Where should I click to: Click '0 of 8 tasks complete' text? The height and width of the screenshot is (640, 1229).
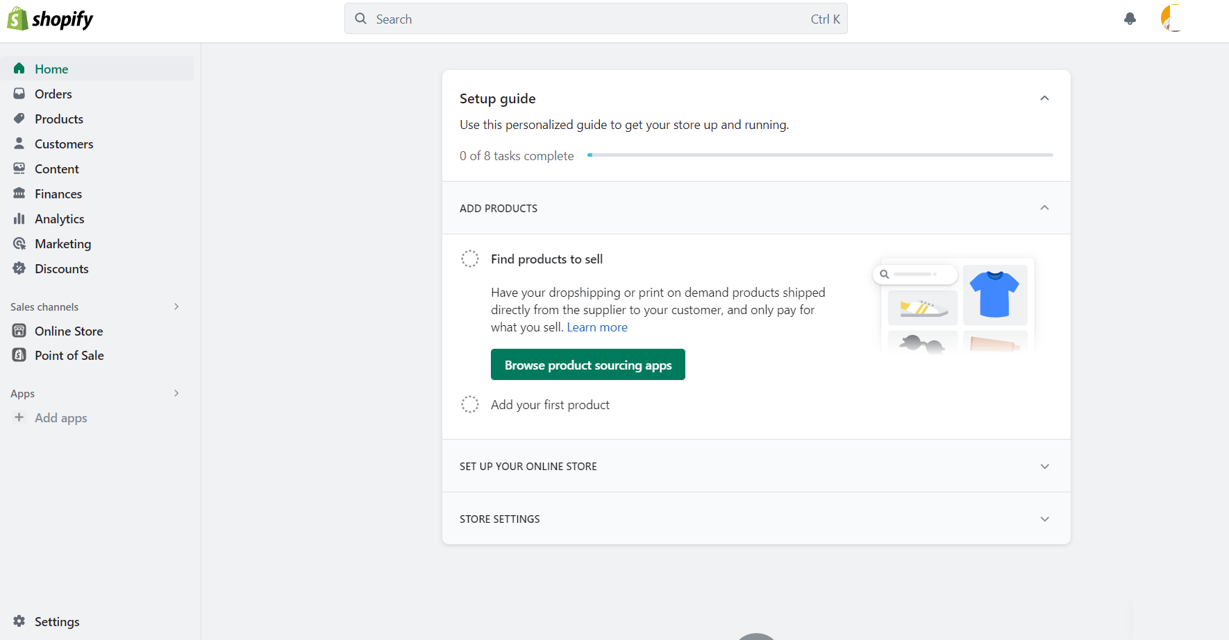click(517, 156)
